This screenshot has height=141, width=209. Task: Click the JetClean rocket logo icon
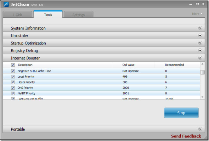click(x=6, y=4)
